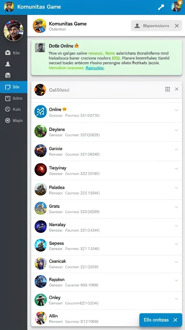
Task: Click the Sepess game icon
Action: 40,245
